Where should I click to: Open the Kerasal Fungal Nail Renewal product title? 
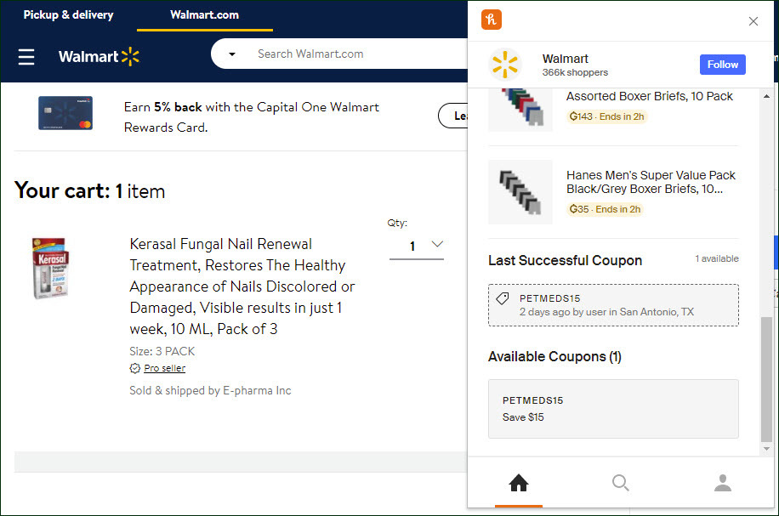click(242, 286)
